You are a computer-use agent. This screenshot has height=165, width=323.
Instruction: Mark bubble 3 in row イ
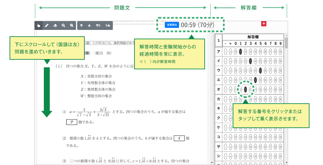coord(250,61)
